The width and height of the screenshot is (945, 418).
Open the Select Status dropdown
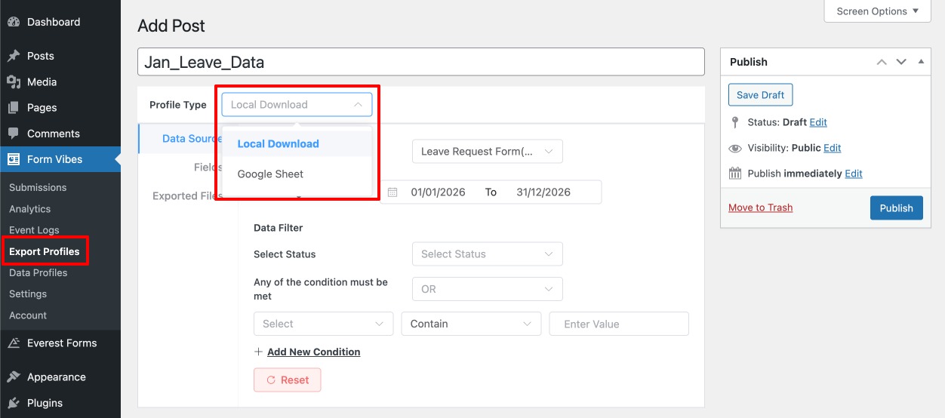(x=487, y=254)
